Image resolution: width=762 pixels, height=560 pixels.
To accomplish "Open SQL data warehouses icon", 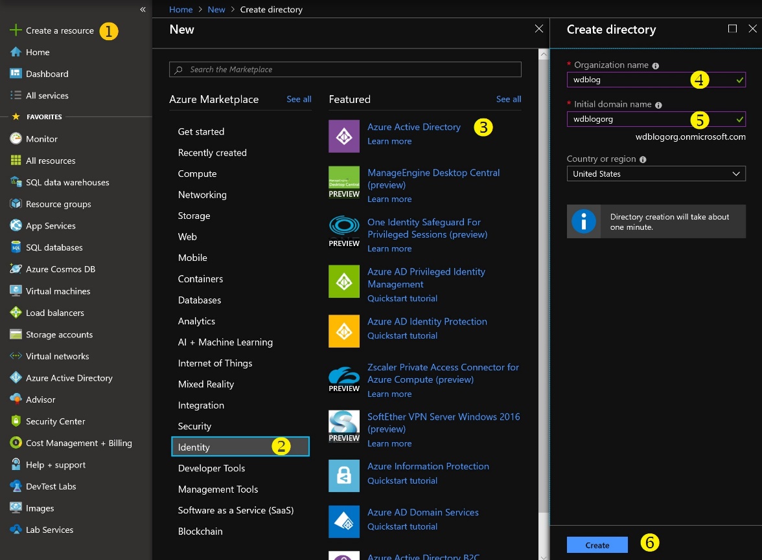I will coord(16,182).
